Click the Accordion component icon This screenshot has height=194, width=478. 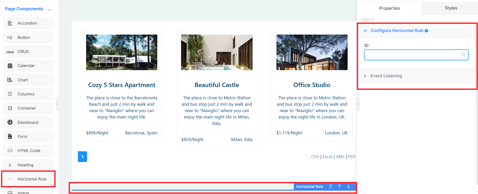pyautogui.click(x=10, y=23)
